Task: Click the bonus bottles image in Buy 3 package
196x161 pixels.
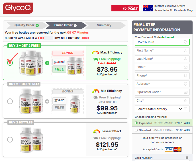Action: [x=75, y=66]
